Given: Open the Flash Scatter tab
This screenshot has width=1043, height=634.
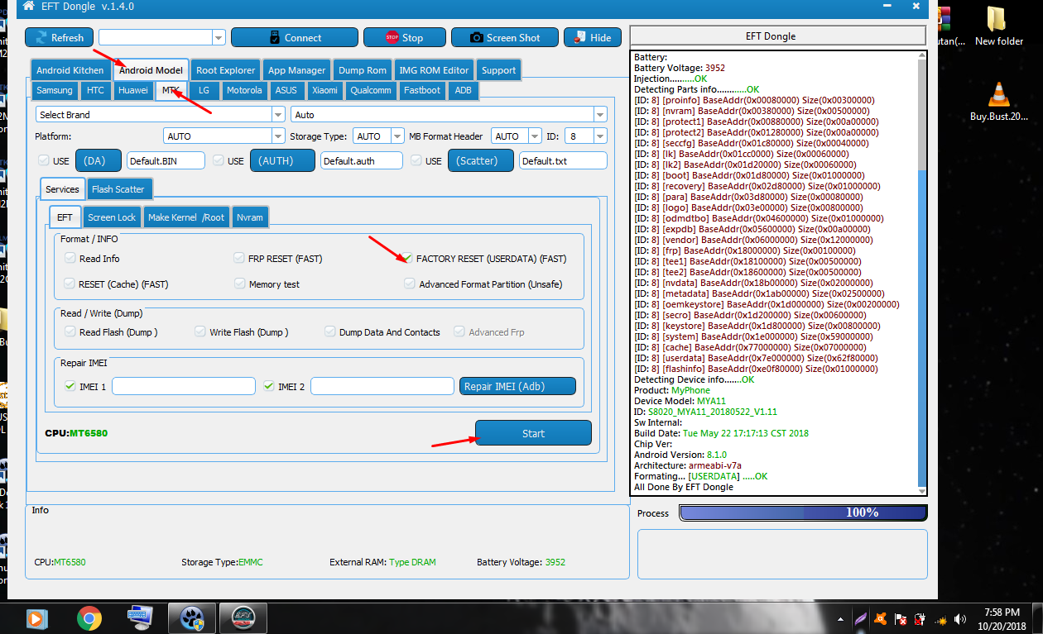Looking at the screenshot, I should click(118, 189).
